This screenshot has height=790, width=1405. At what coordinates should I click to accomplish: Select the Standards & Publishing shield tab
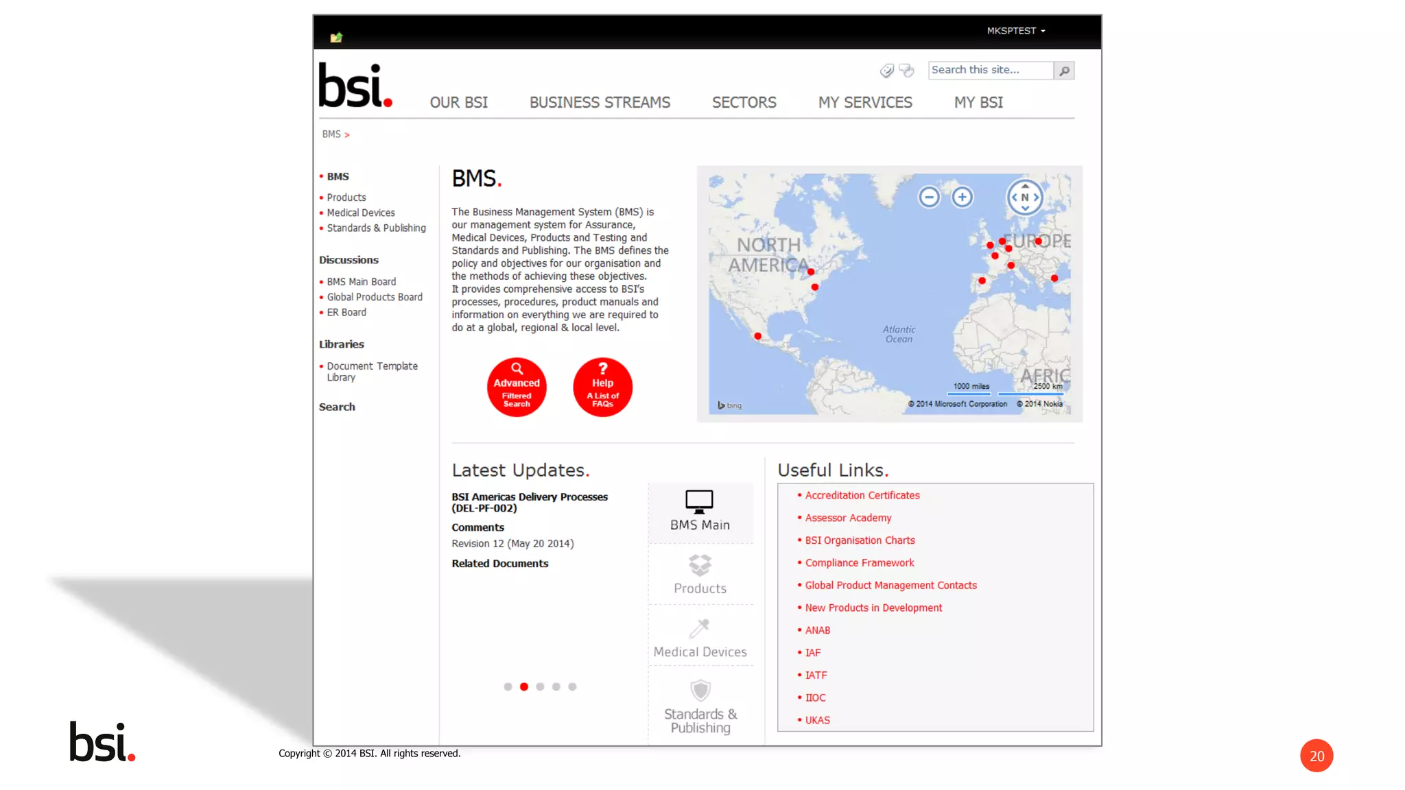click(700, 706)
